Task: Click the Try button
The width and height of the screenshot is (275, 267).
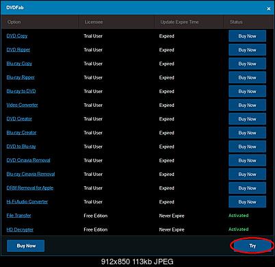Action: click(252, 246)
